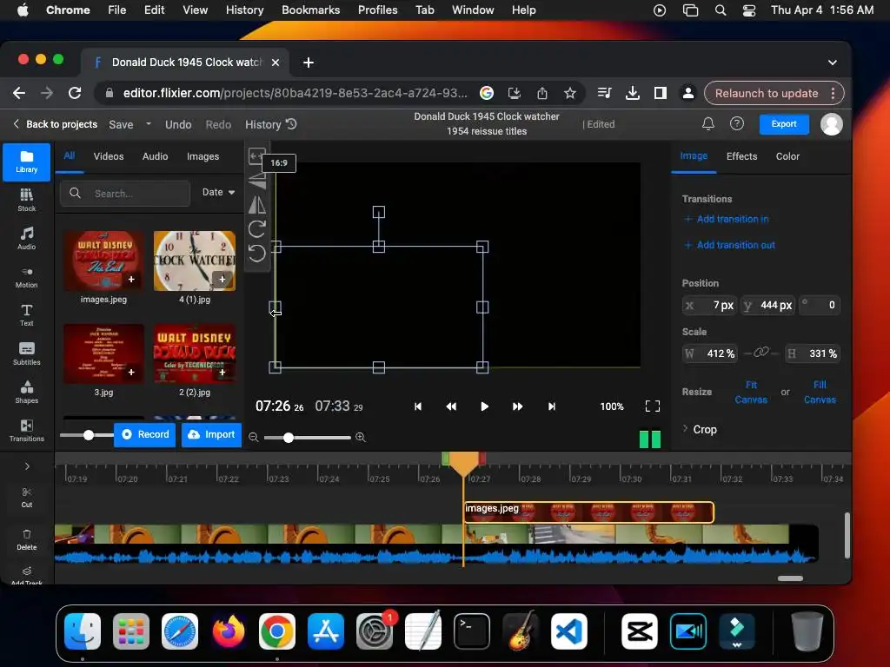Screen dimensions: 890x667
Task: Switch to the Audio library tab
Action: click(155, 156)
